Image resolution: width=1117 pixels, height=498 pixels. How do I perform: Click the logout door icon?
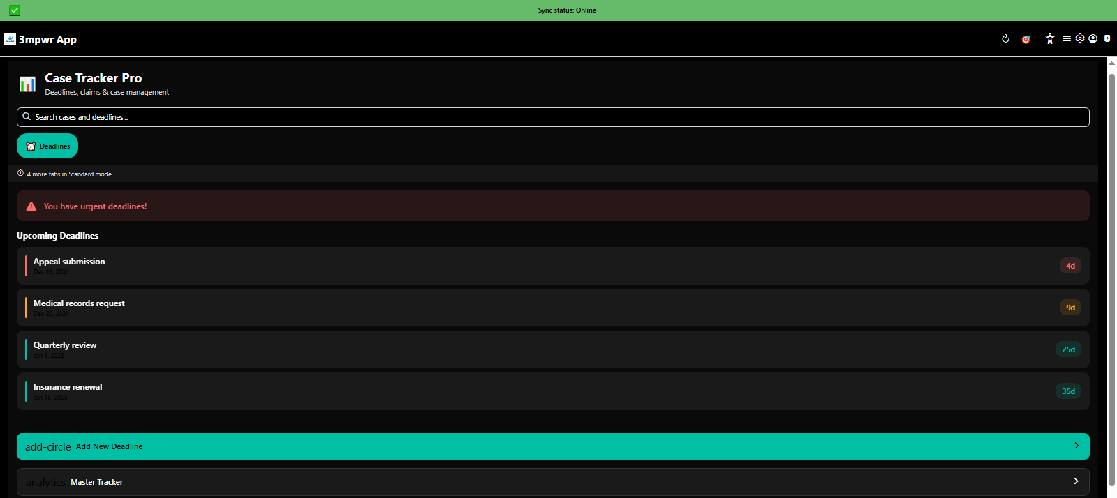click(1107, 39)
